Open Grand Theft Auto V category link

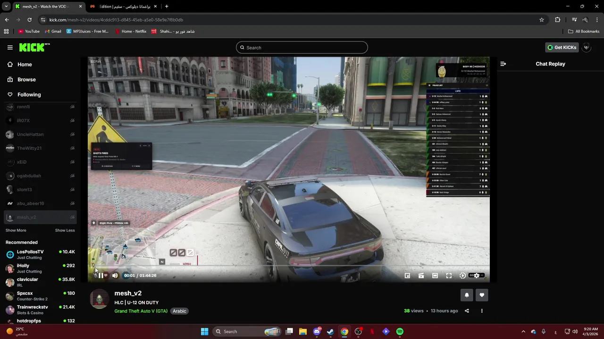coord(141,311)
